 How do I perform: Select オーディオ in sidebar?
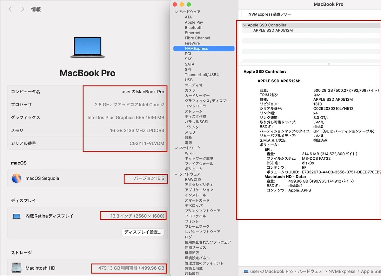pos(194,85)
